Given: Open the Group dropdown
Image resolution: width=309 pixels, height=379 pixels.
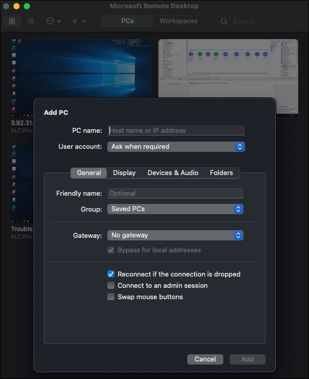Looking at the screenshot, I should pos(175,209).
